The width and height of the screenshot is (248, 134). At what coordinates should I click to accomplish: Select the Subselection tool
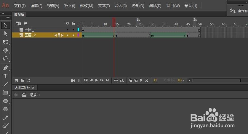pos(6,34)
